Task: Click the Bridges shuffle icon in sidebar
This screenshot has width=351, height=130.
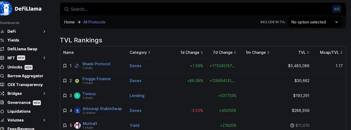Action: 2,93
